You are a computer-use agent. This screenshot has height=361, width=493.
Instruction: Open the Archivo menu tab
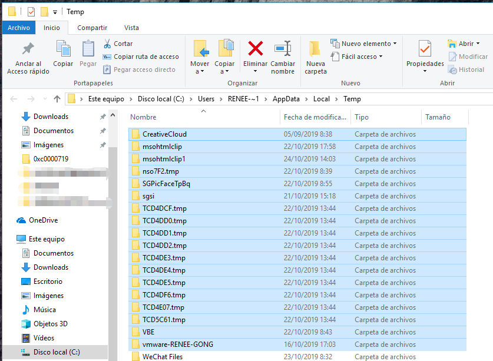(x=18, y=28)
